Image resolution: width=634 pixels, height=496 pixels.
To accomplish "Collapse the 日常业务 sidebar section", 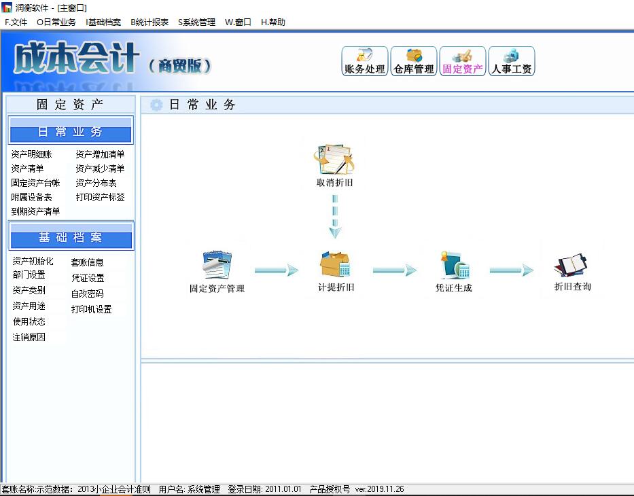I will coord(71,131).
